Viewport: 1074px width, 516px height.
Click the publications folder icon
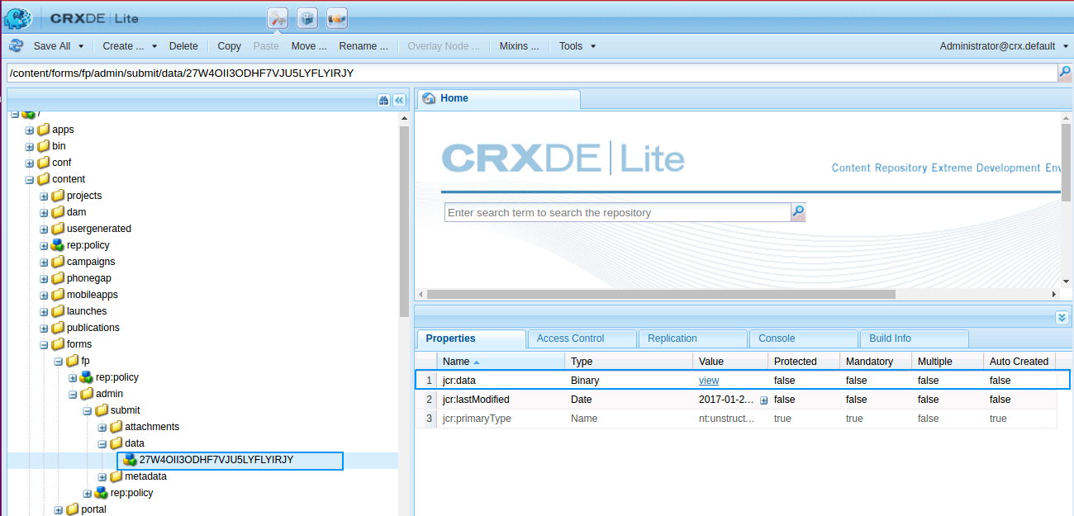pyautogui.click(x=58, y=328)
